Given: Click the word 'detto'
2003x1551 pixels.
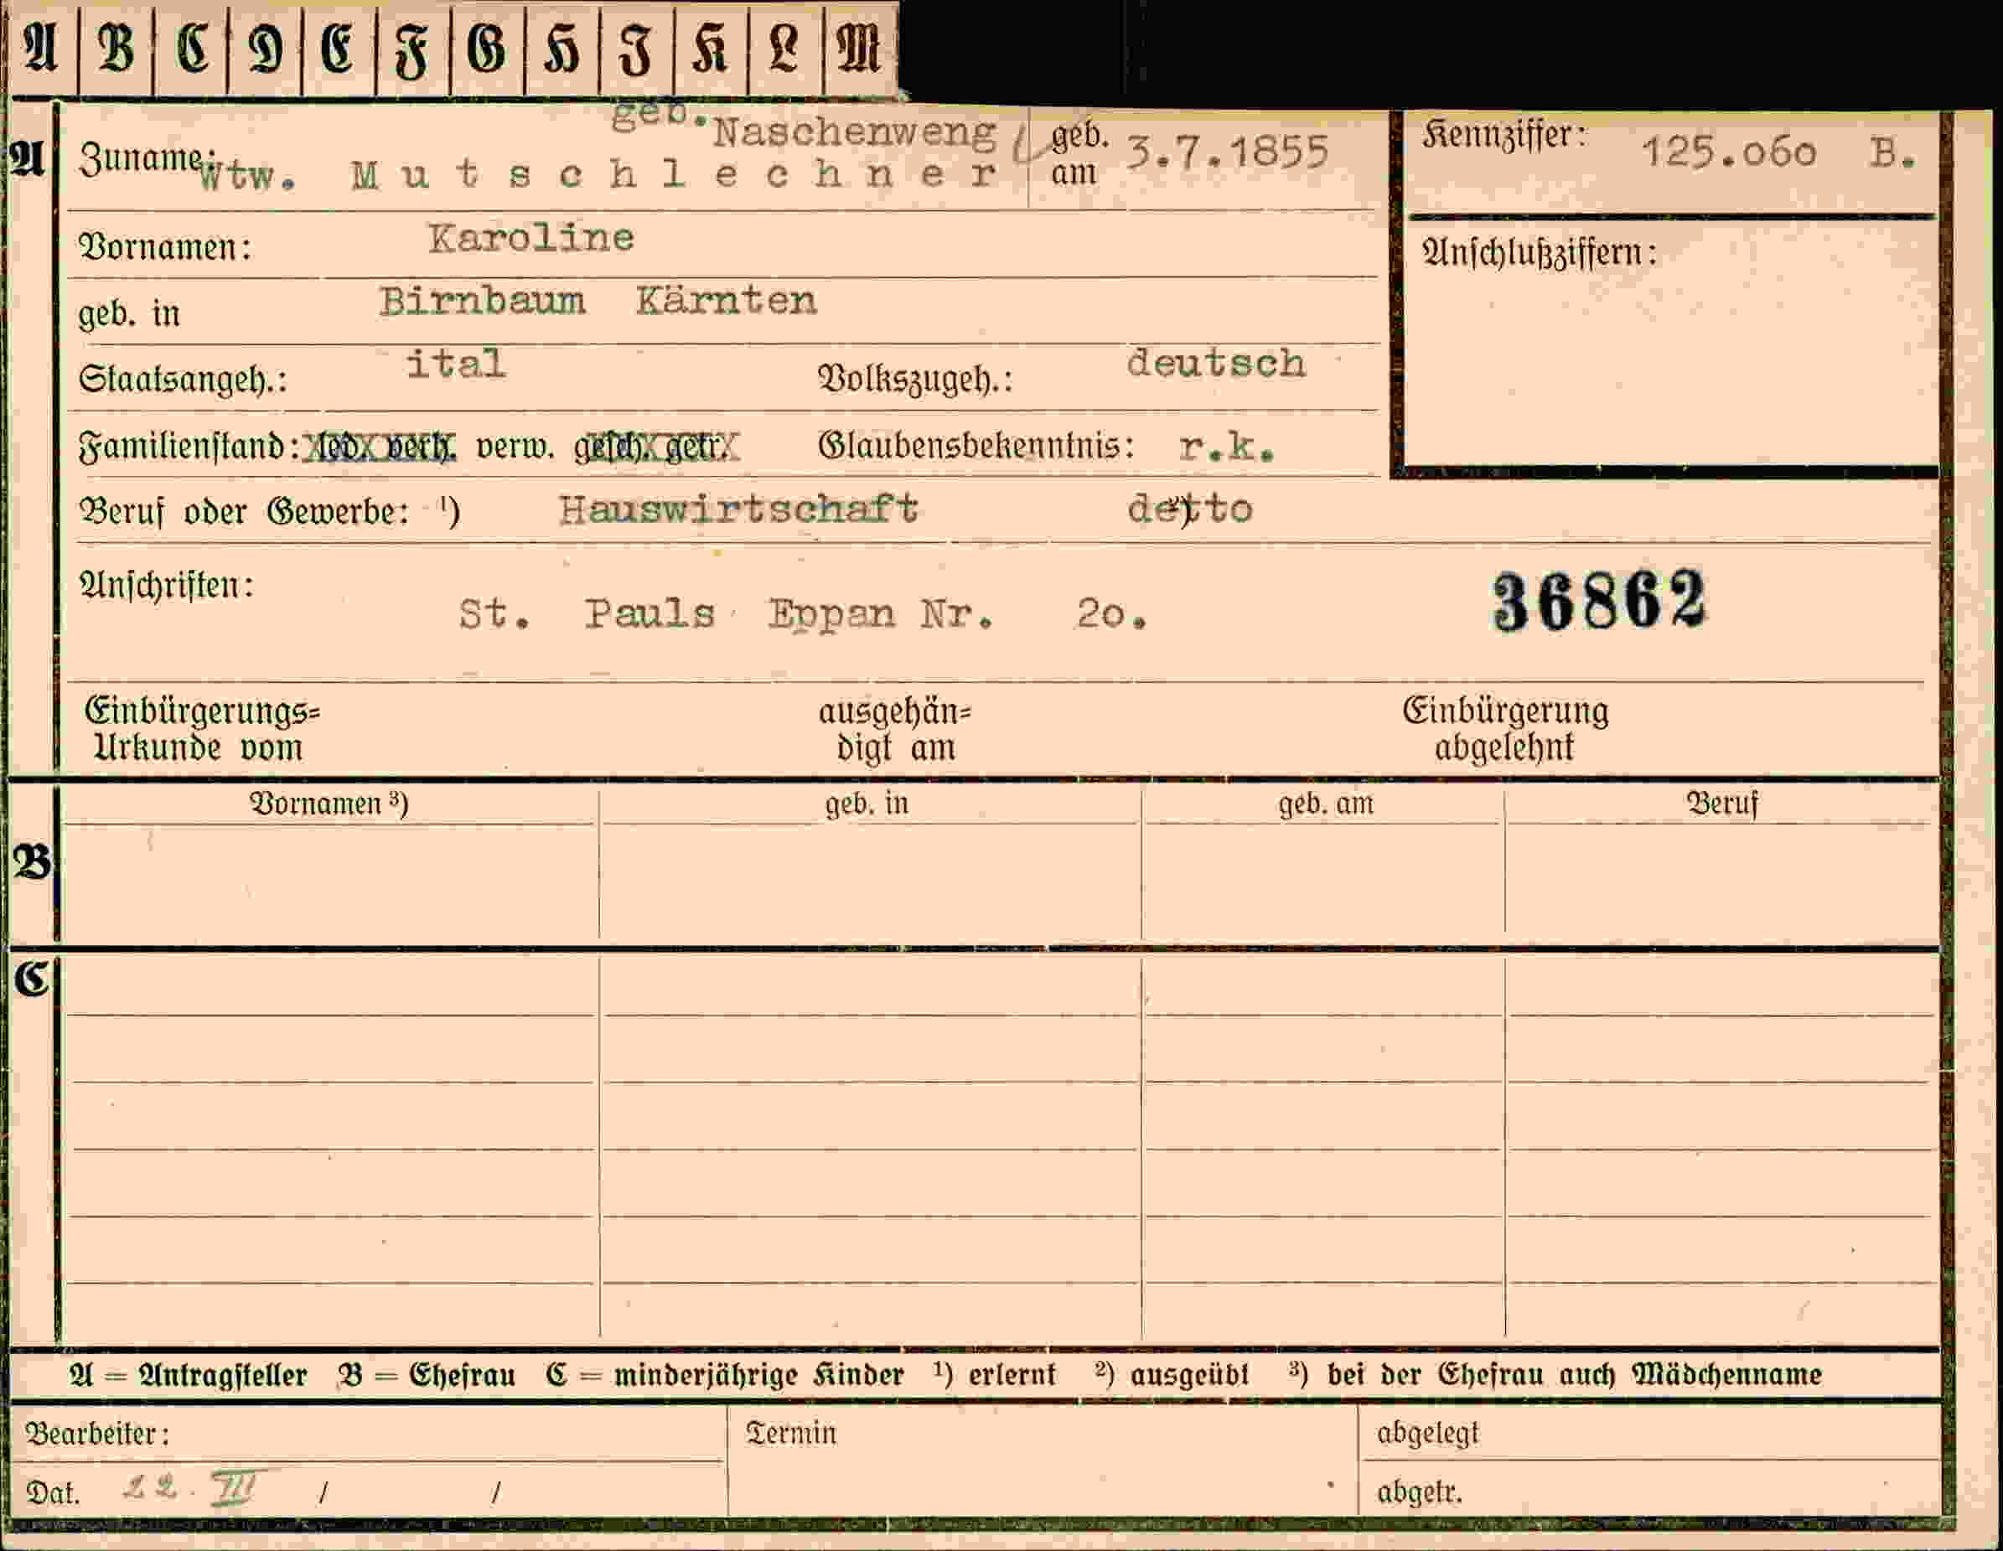Looking at the screenshot, I should (x=1190, y=509).
